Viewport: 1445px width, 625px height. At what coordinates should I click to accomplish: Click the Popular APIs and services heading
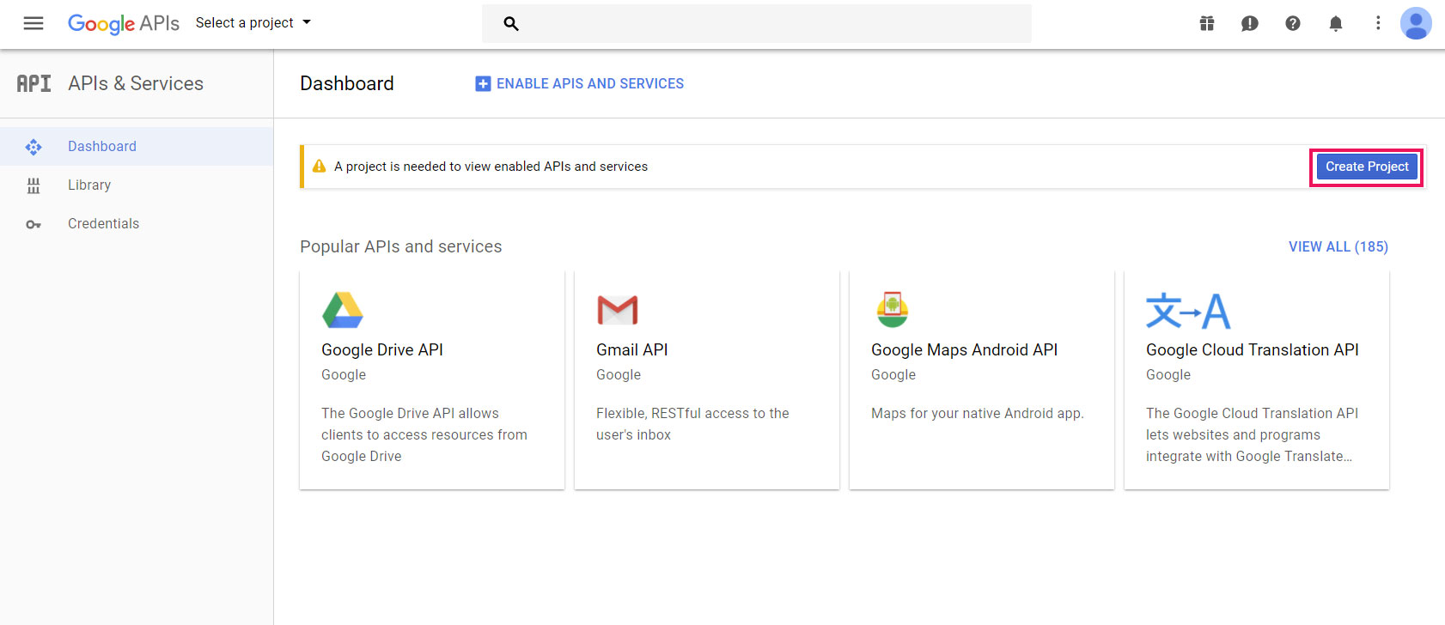[x=401, y=246]
